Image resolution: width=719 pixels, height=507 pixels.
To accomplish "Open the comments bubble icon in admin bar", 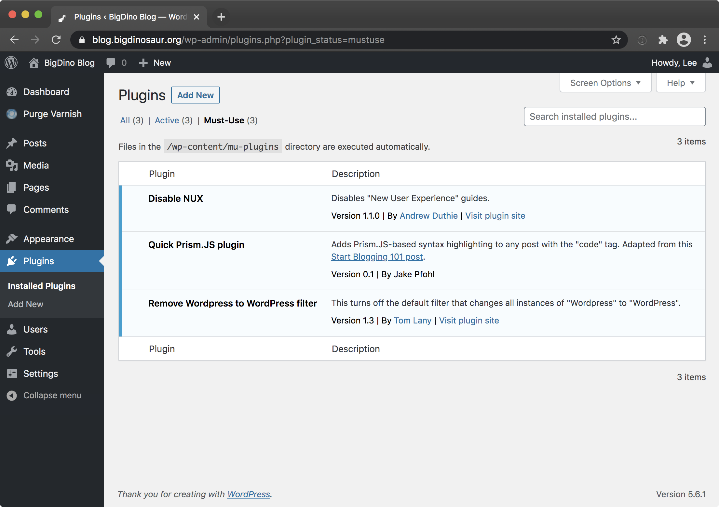I will coord(111,62).
